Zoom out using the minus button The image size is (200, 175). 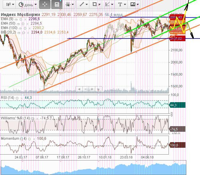tap(86, 89)
